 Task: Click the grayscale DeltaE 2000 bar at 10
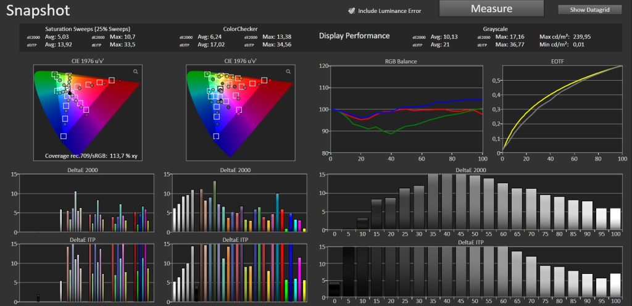pyautogui.click(x=362, y=224)
